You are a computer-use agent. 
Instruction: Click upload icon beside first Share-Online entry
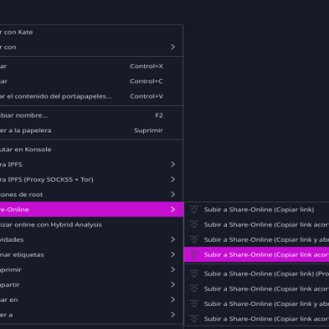point(194,210)
